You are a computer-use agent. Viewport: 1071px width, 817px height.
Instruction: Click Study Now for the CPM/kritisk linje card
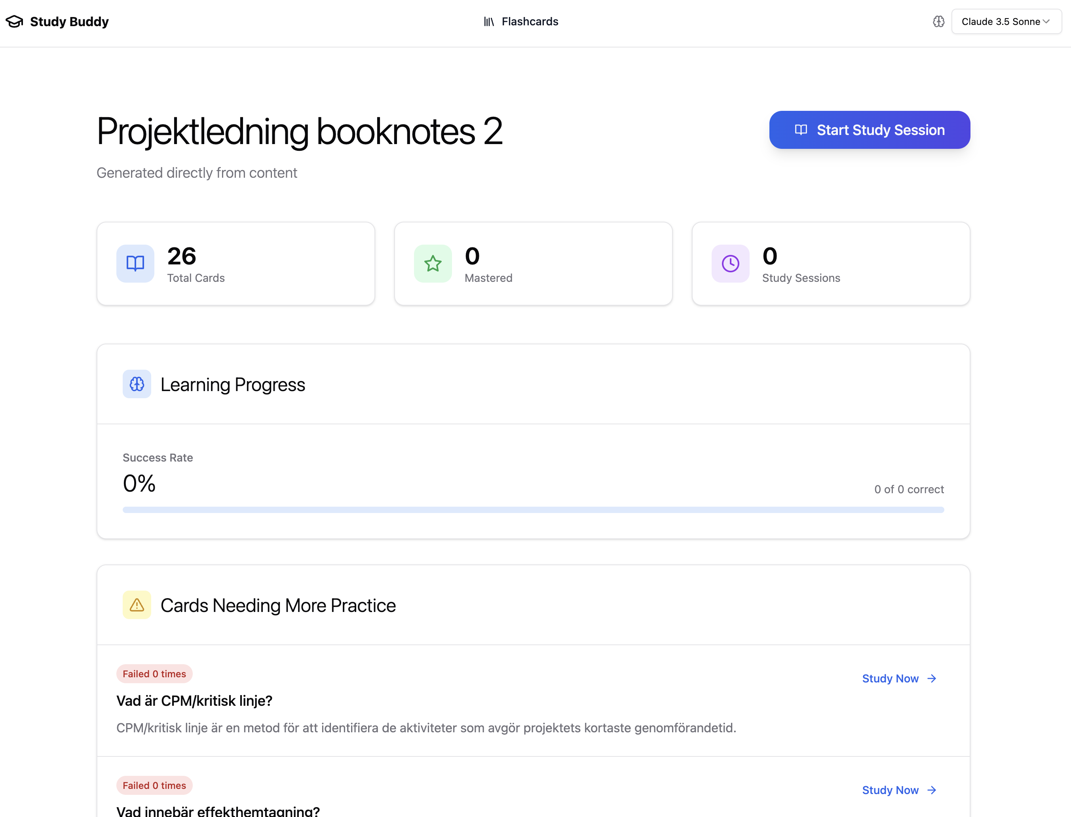(x=899, y=678)
